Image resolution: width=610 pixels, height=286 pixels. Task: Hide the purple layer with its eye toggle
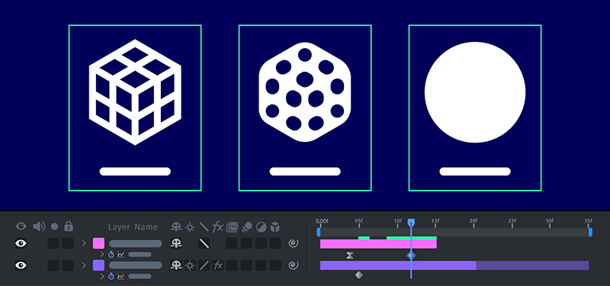pyautogui.click(x=21, y=265)
